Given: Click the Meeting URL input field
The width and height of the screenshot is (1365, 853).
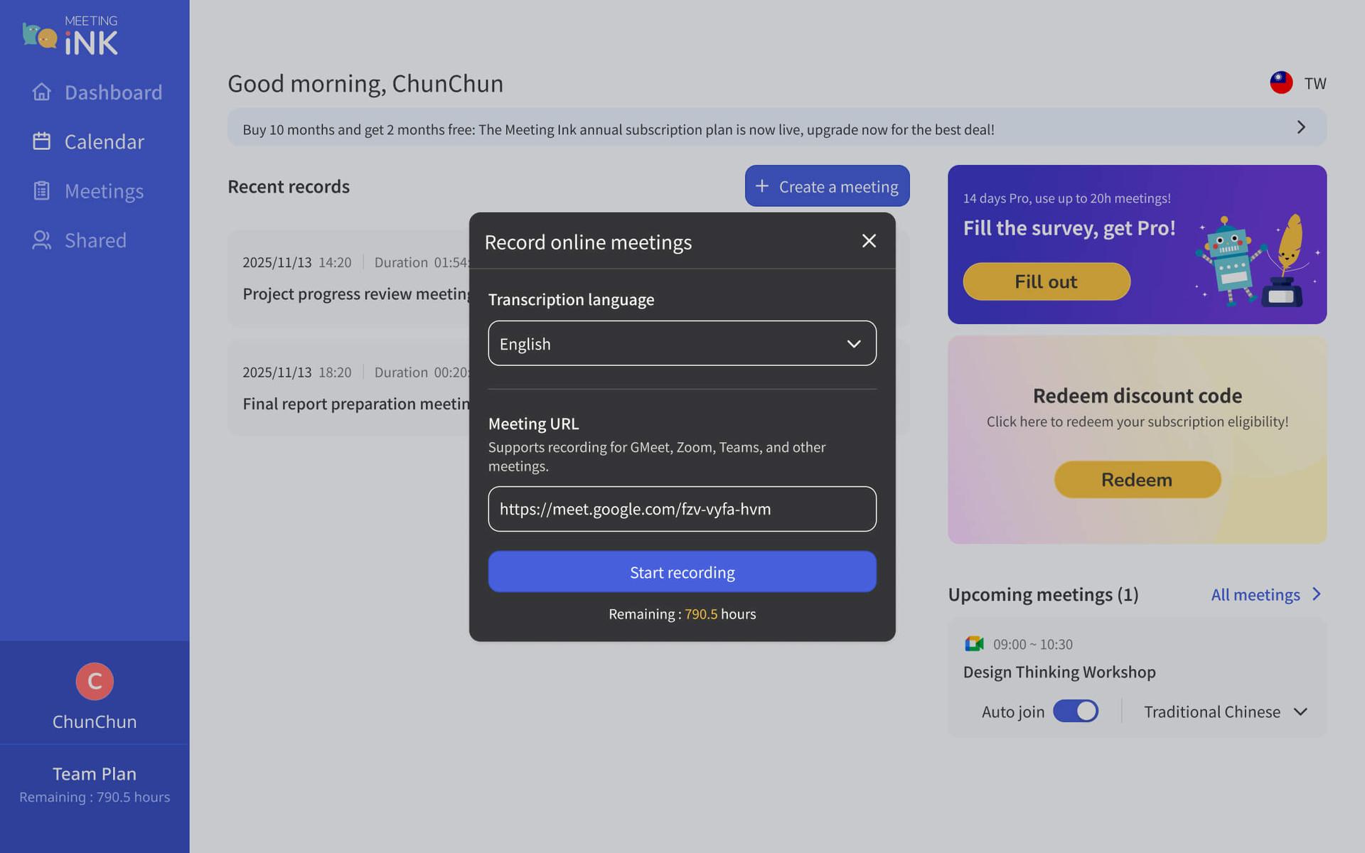Looking at the screenshot, I should [x=682, y=509].
